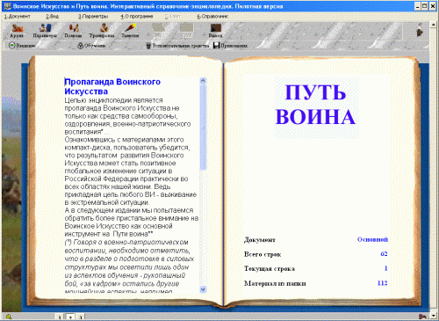Screen dimensions: 439x321
Task: Select page tab 2 at the bottom
Action: click(70, 317)
